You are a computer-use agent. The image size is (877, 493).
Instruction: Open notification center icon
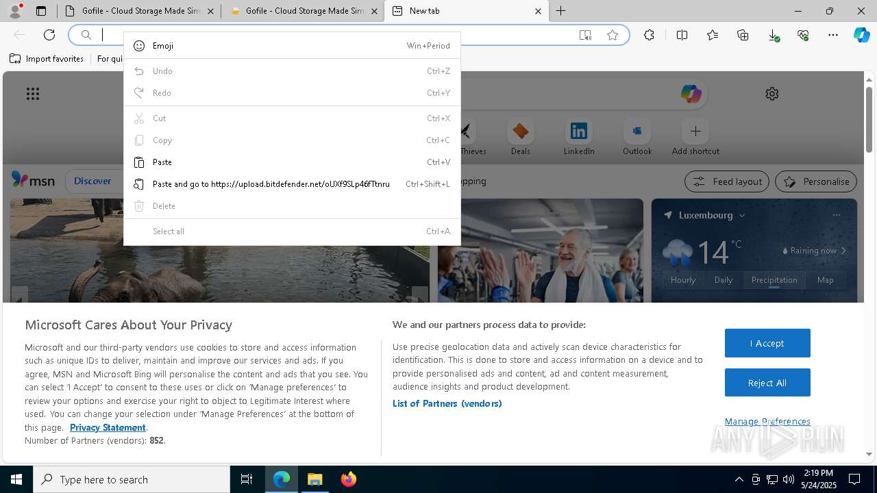855,479
